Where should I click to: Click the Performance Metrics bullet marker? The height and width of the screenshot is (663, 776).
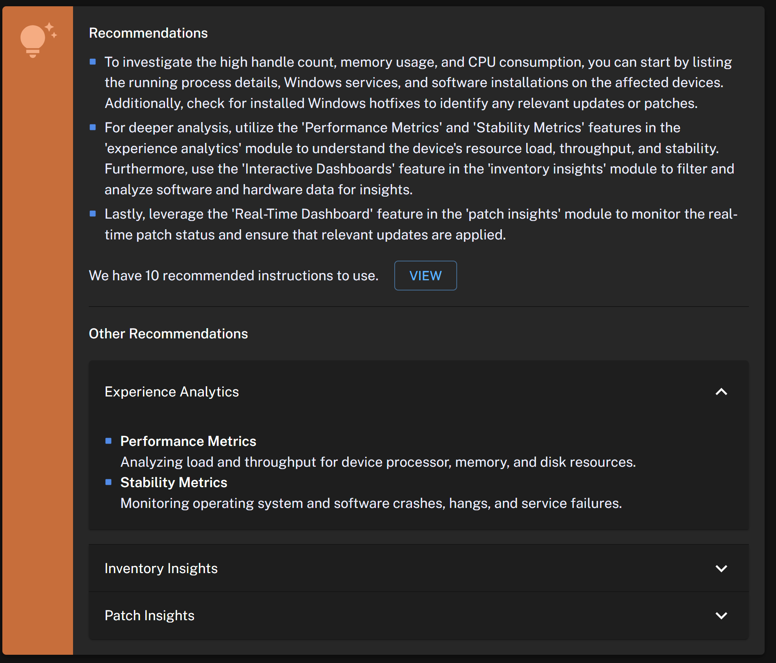(109, 441)
